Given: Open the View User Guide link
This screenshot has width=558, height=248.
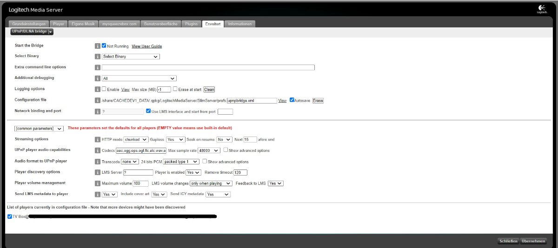Looking at the screenshot, I should (x=146, y=46).
